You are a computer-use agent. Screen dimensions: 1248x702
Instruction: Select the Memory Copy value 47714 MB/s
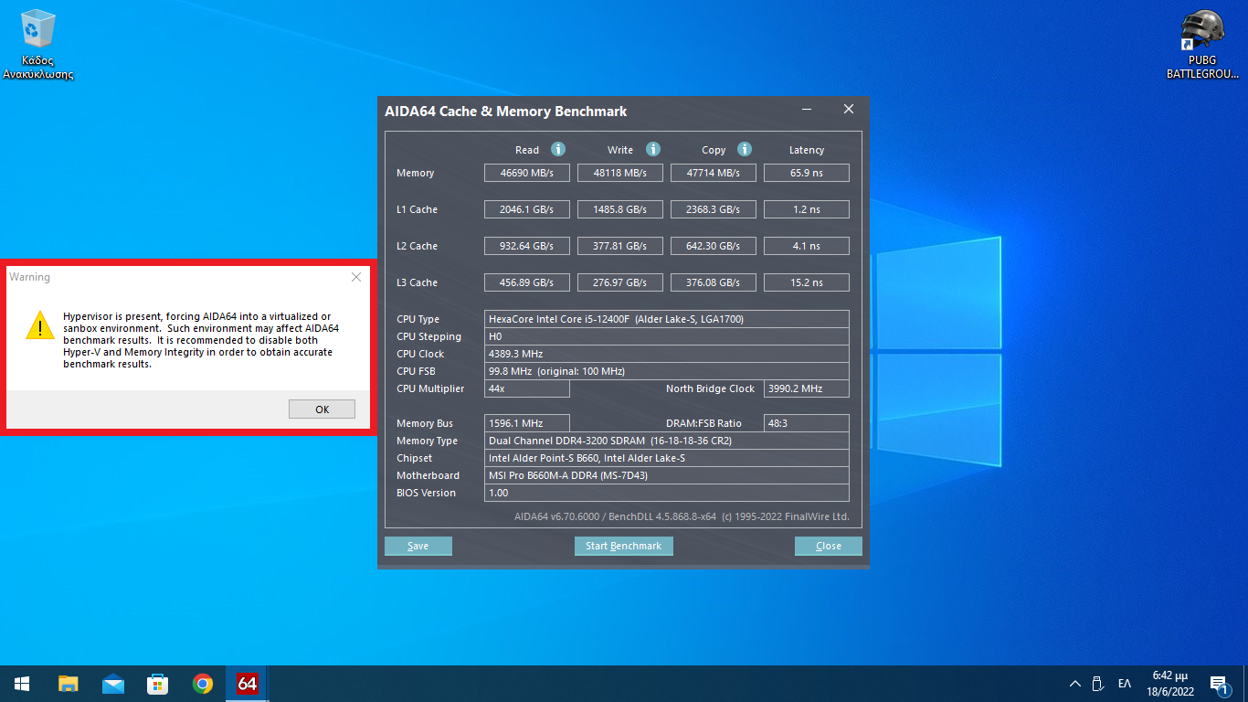pyautogui.click(x=714, y=173)
